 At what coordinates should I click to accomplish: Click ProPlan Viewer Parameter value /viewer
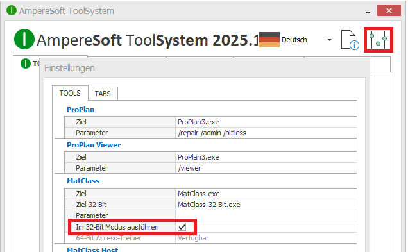266,168
